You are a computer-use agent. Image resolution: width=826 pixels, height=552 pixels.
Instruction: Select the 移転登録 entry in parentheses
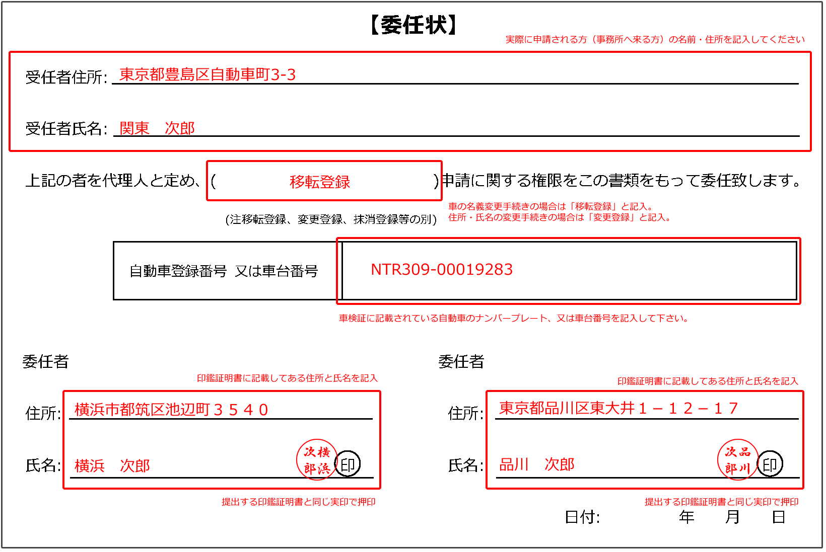320,182
